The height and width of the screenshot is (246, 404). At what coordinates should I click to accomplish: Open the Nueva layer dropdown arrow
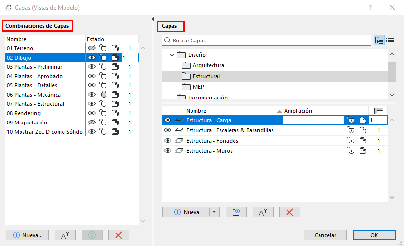point(214,212)
